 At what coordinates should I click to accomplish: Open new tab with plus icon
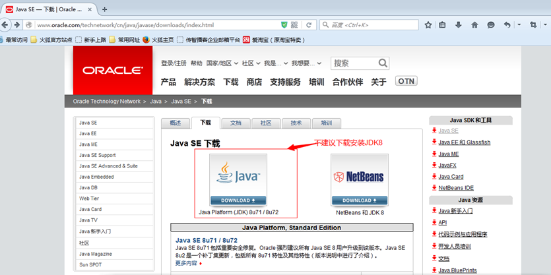[x=104, y=9]
